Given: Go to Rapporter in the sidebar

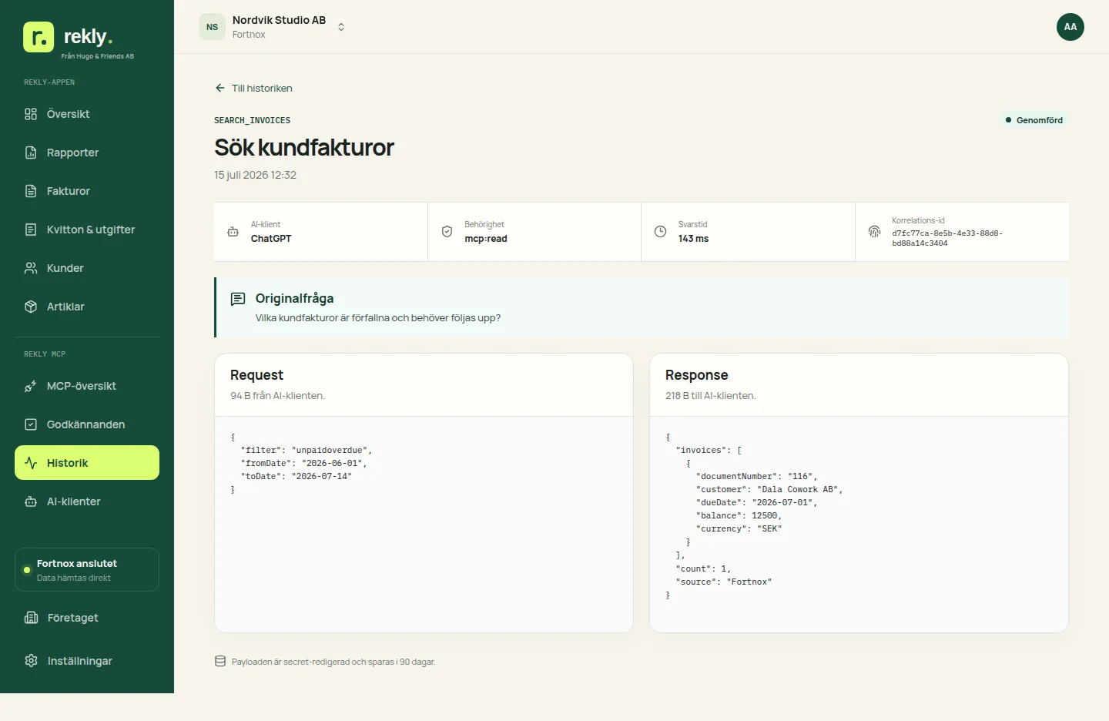Looking at the screenshot, I should click(87, 153).
